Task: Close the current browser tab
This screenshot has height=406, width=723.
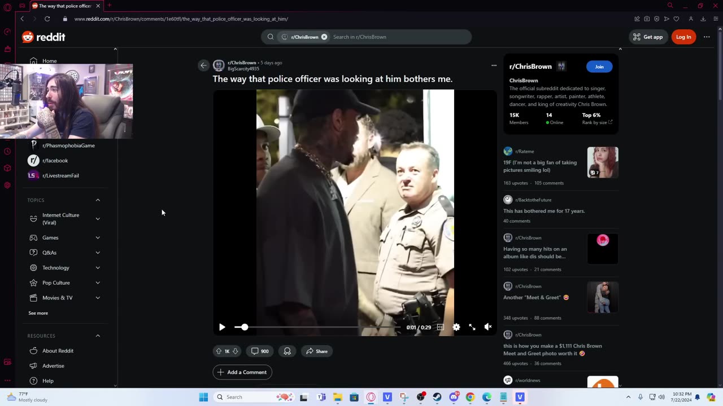Action: 98,6
